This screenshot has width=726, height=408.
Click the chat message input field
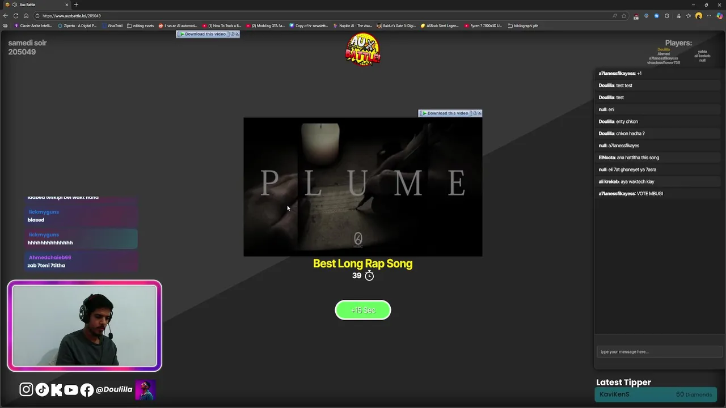pos(659,352)
